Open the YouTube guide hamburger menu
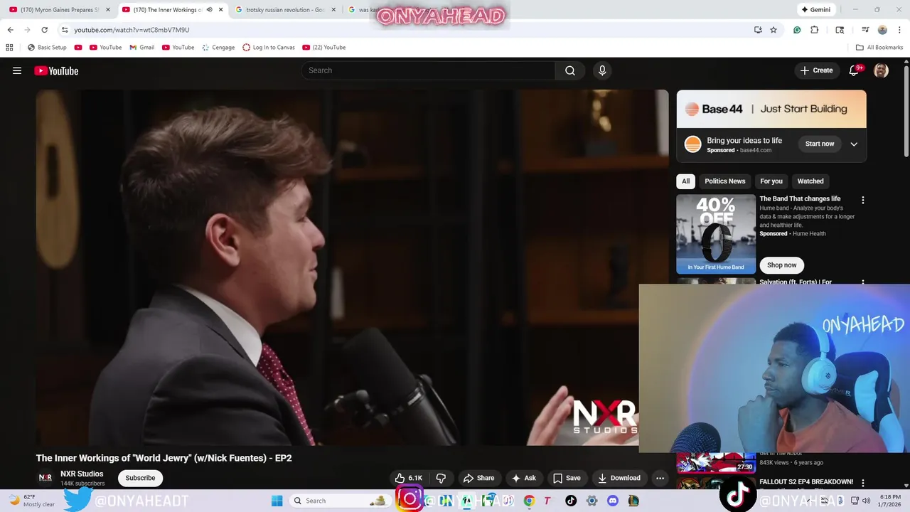The image size is (910, 512). coord(17,70)
